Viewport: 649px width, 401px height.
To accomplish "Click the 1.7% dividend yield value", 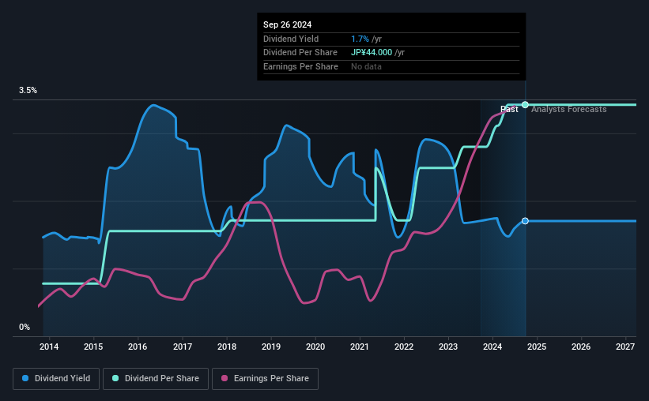I will (360, 39).
